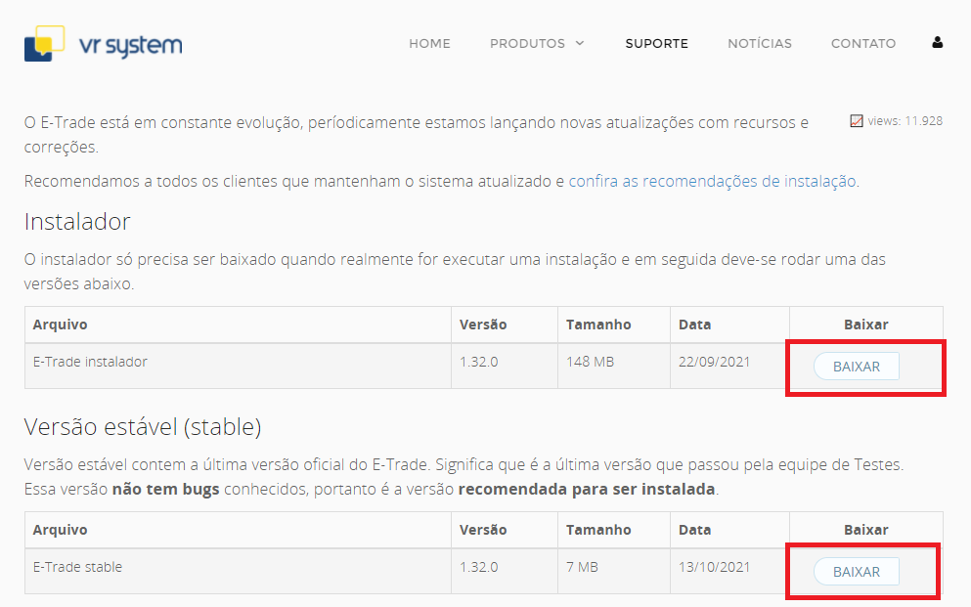Click the VR System logo

(x=104, y=43)
